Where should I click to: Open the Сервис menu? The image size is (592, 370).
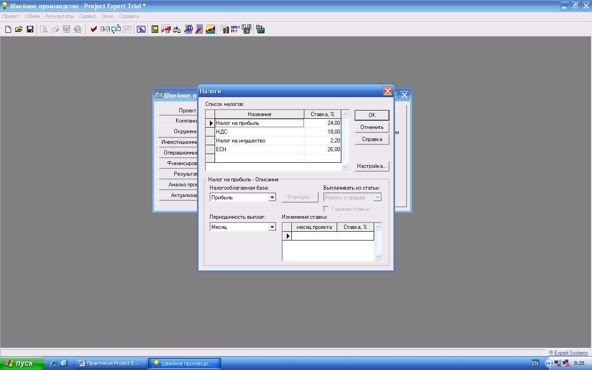tap(87, 16)
